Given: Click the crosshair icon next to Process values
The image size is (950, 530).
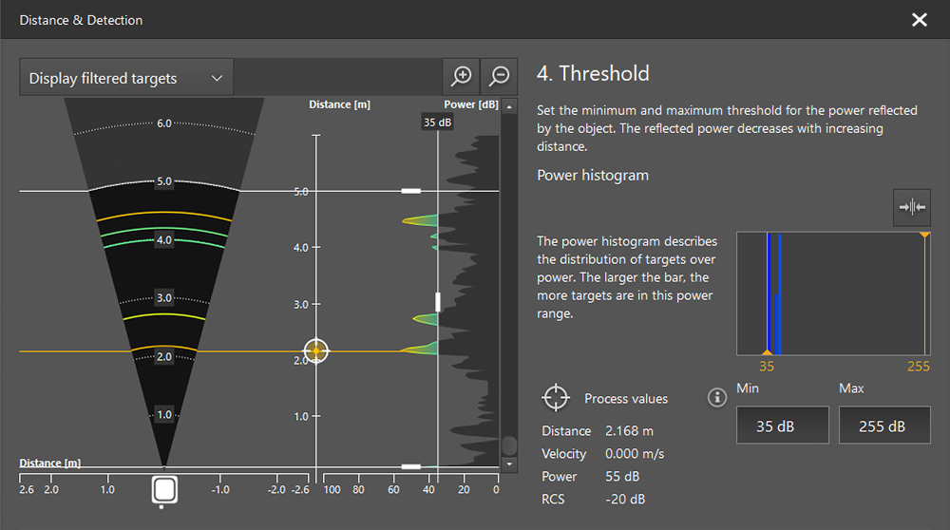Looking at the screenshot, I should tap(556, 398).
